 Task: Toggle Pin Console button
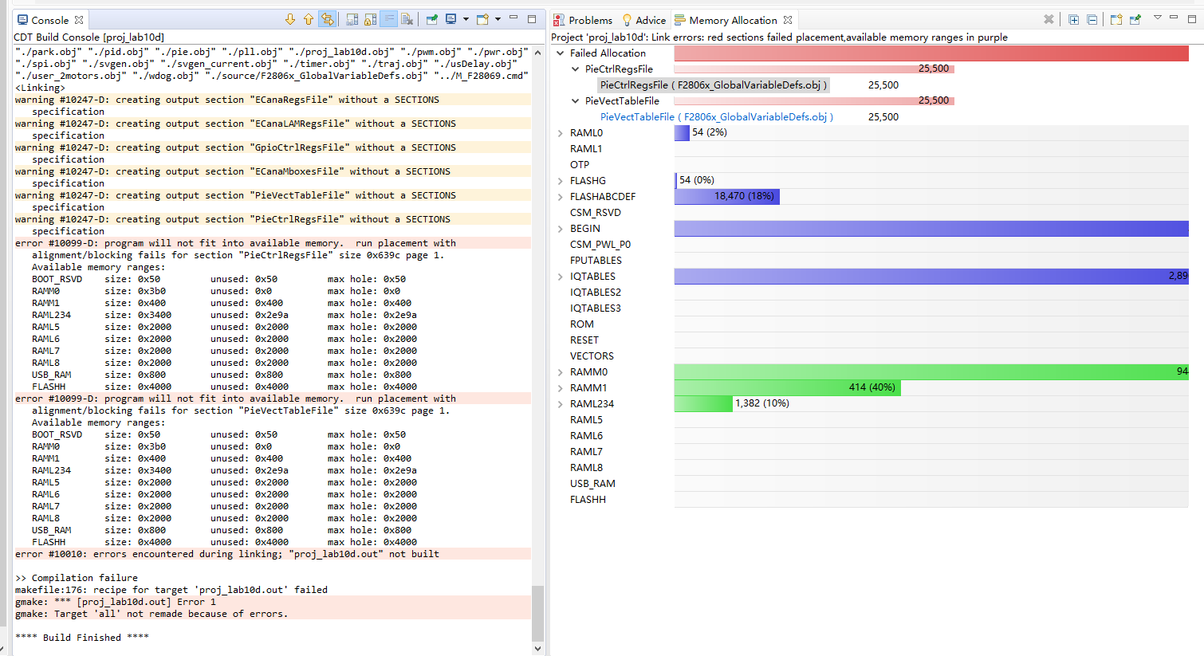point(431,20)
